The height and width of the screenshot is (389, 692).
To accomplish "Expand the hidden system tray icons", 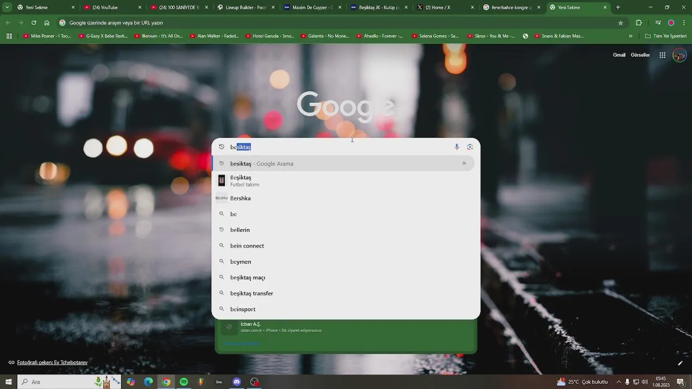I will tap(618, 382).
